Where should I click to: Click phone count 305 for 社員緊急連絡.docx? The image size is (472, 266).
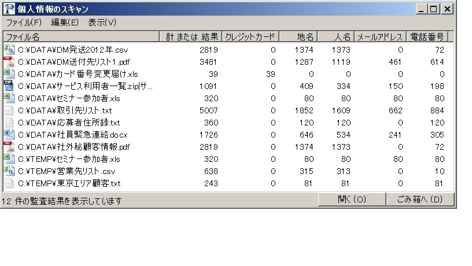(437, 135)
